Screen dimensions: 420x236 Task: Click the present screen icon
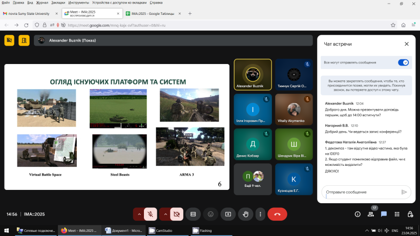[228, 214]
